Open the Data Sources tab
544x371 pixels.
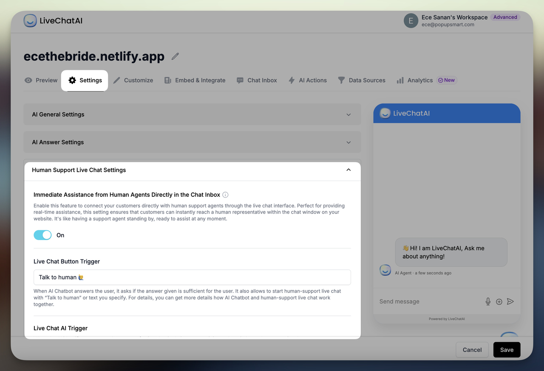pos(362,80)
